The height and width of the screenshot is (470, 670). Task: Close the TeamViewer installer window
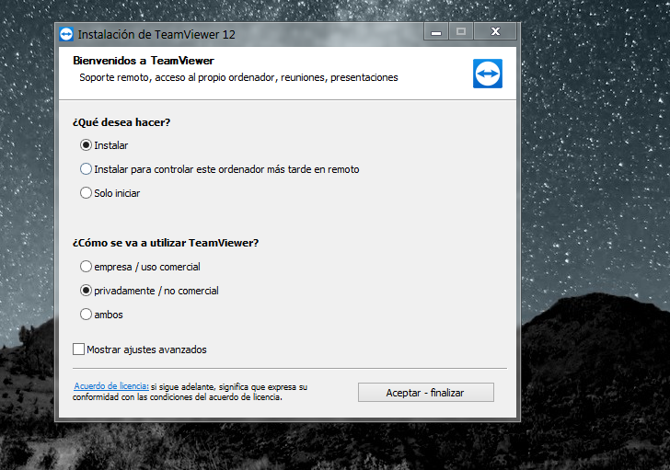pos(495,31)
